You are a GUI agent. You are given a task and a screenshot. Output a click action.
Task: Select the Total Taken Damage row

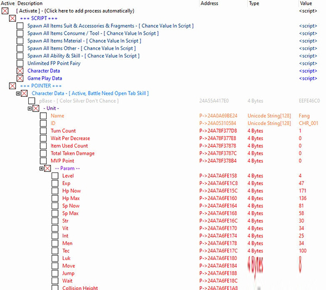(x=73, y=153)
